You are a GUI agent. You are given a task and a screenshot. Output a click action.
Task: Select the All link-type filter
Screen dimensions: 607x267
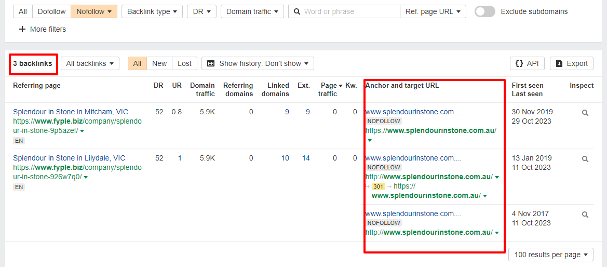tap(23, 11)
